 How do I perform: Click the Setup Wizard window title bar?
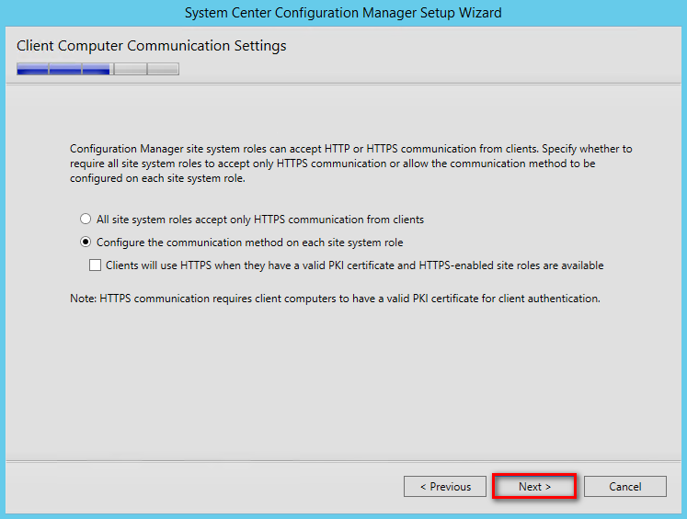pos(343,13)
